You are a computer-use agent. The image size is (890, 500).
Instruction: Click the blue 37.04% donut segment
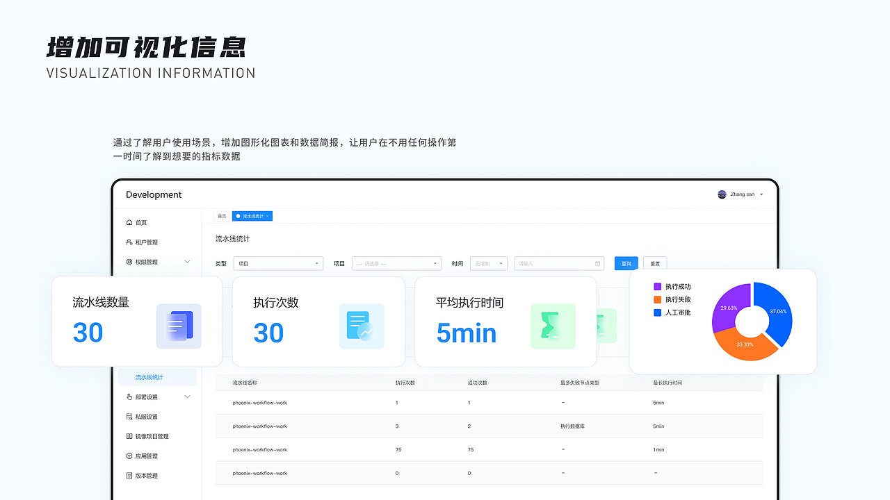[x=778, y=310]
